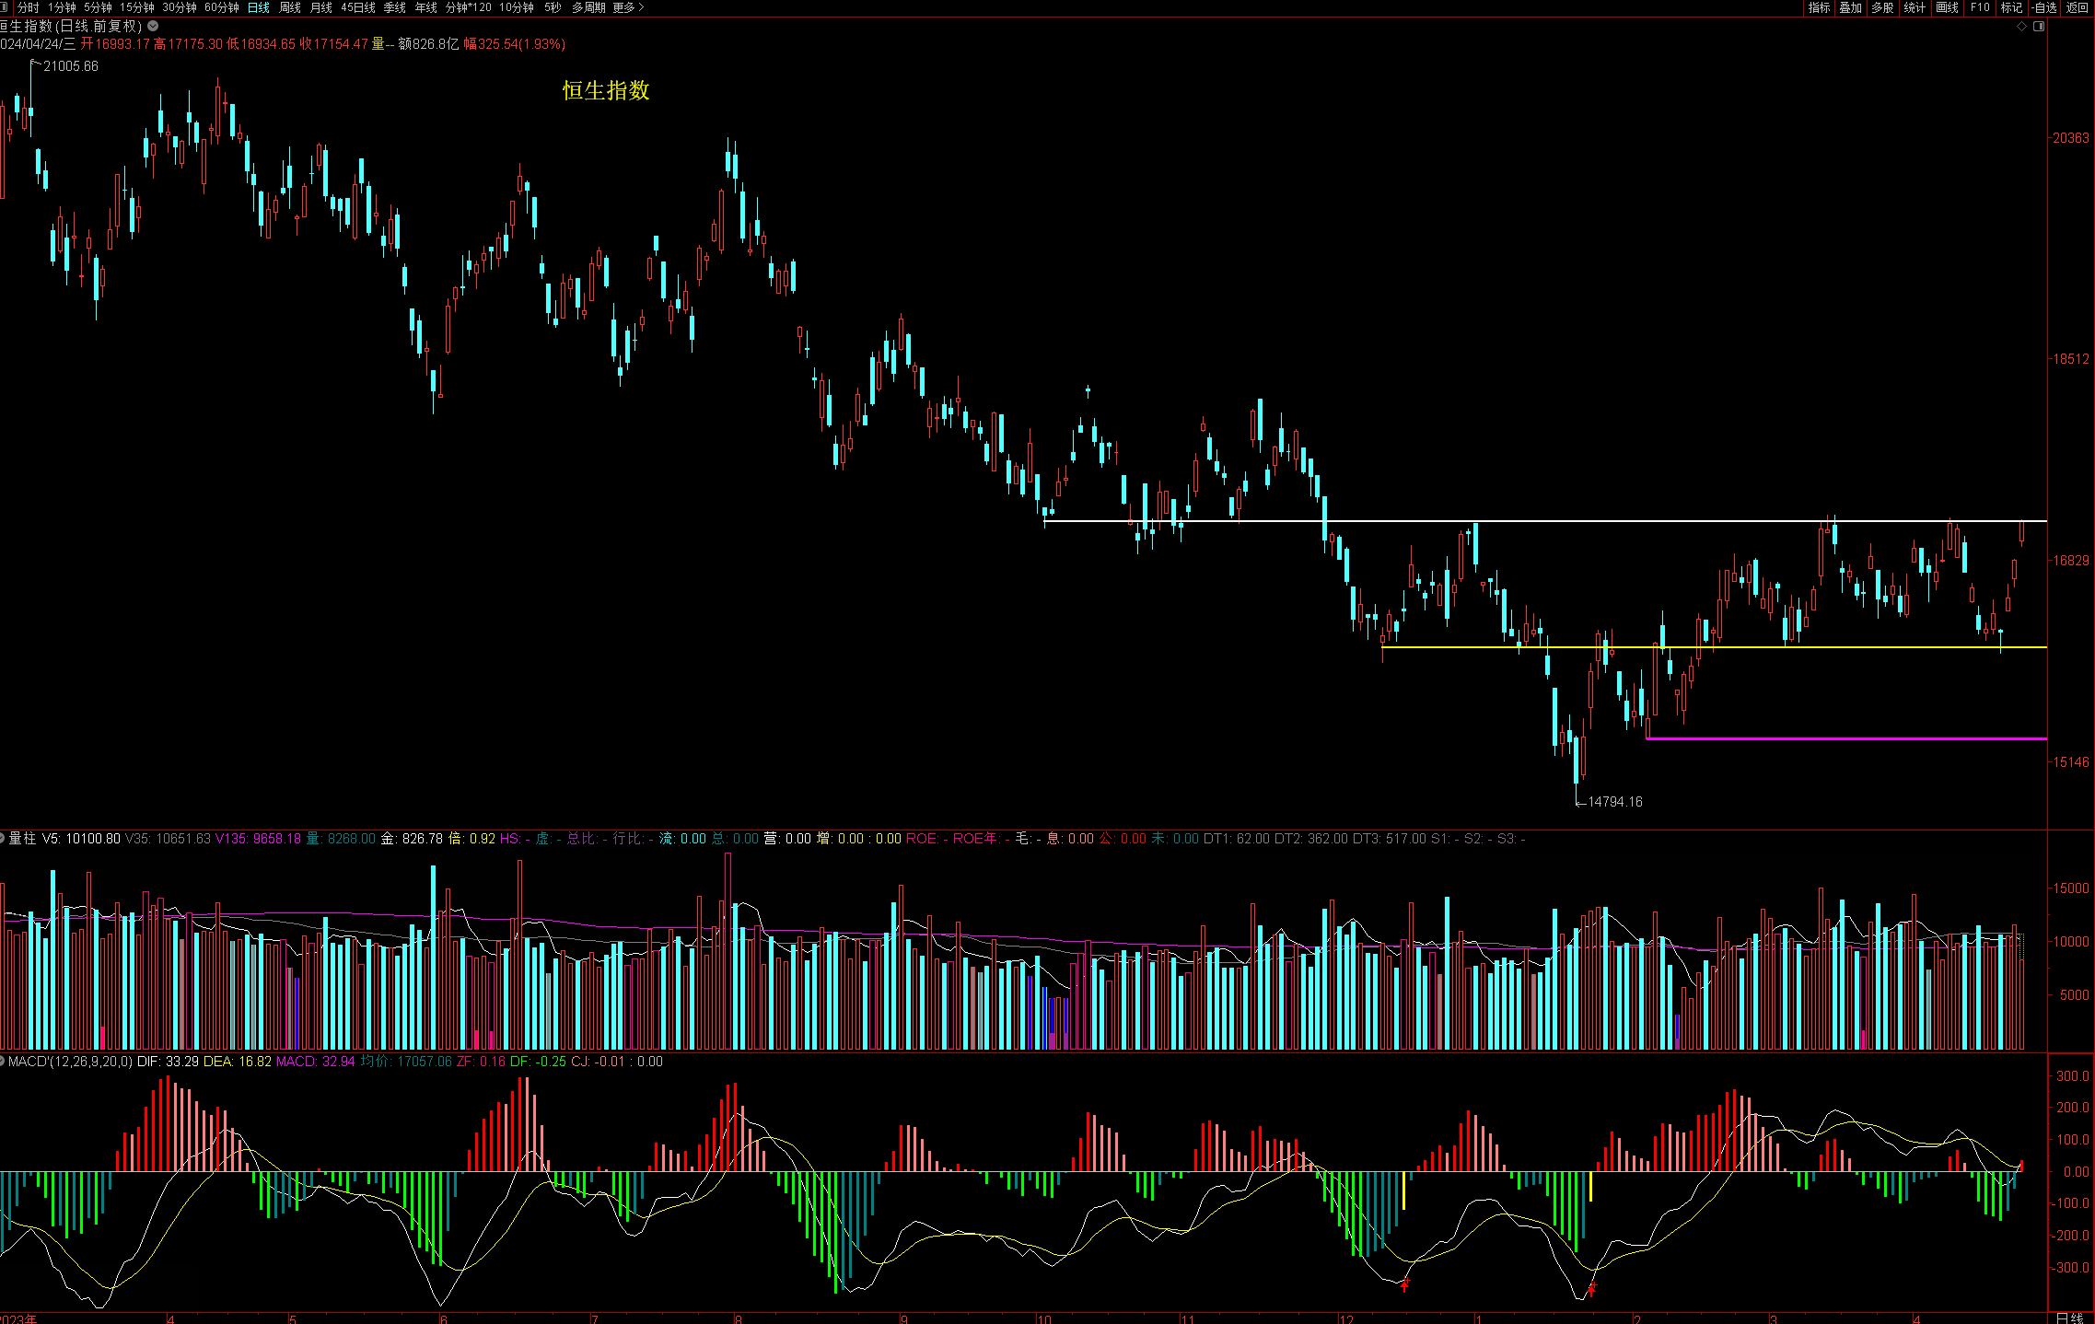Select the magenta horizontal line
Viewport: 2095px width, 1324px height.
tap(1842, 738)
